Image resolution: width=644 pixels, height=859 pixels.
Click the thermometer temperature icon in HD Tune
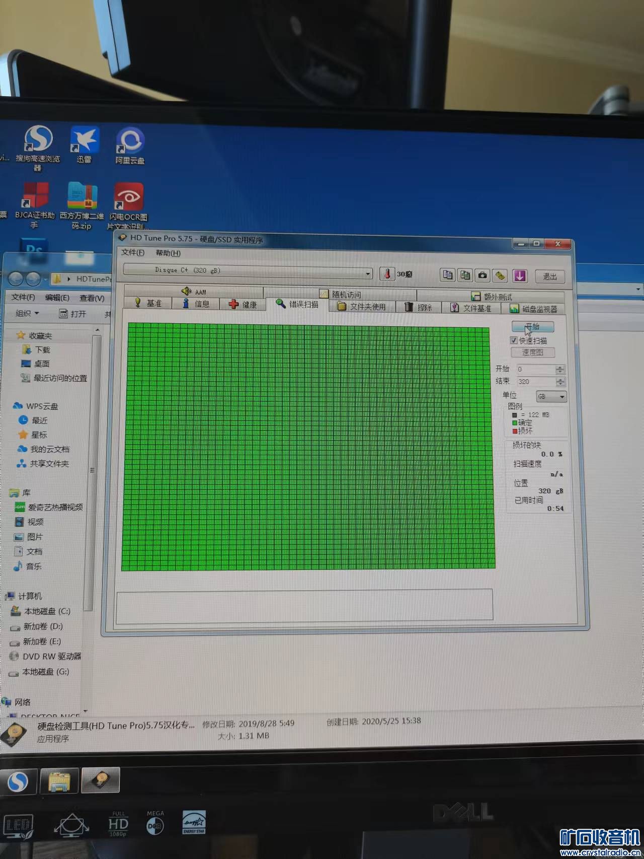click(387, 274)
